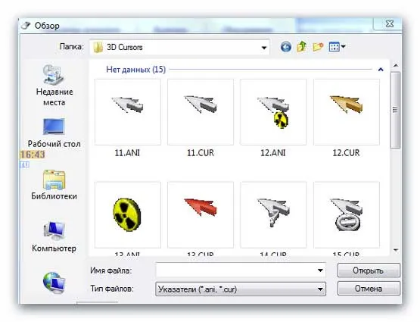Image resolution: width=420 pixels, height=322 pixels.
Task: Click the file list vertical scrollbar thumb
Action: click(395, 110)
